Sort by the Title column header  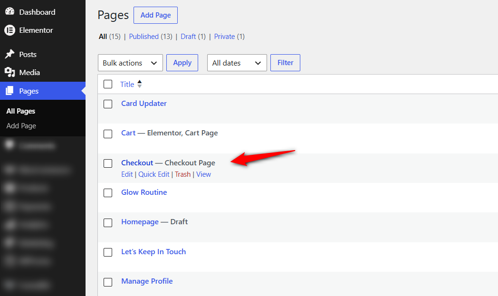pos(127,84)
